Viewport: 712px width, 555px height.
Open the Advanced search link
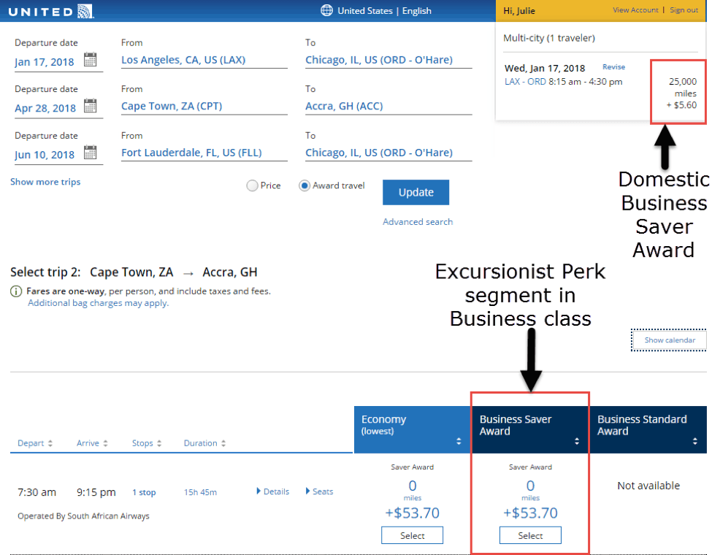coord(417,221)
